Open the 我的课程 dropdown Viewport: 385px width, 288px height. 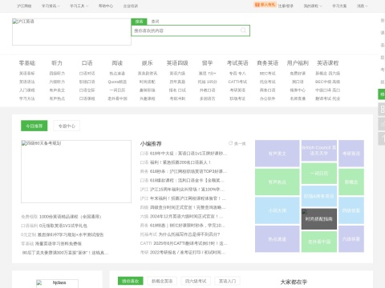(x=313, y=6)
